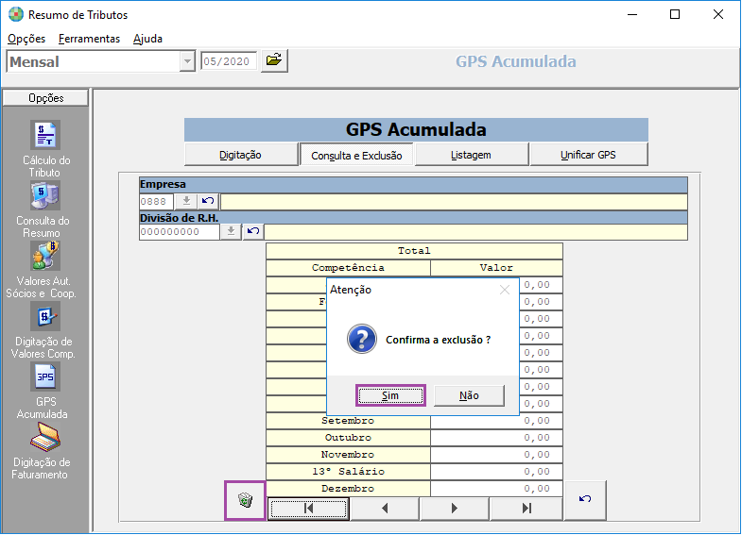Open Valores Aut. Sócios e Coop. icon

pyautogui.click(x=45, y=256)
